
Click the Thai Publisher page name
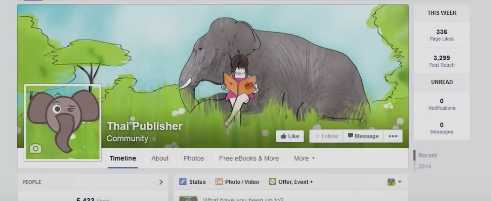[x=144, y=126]
